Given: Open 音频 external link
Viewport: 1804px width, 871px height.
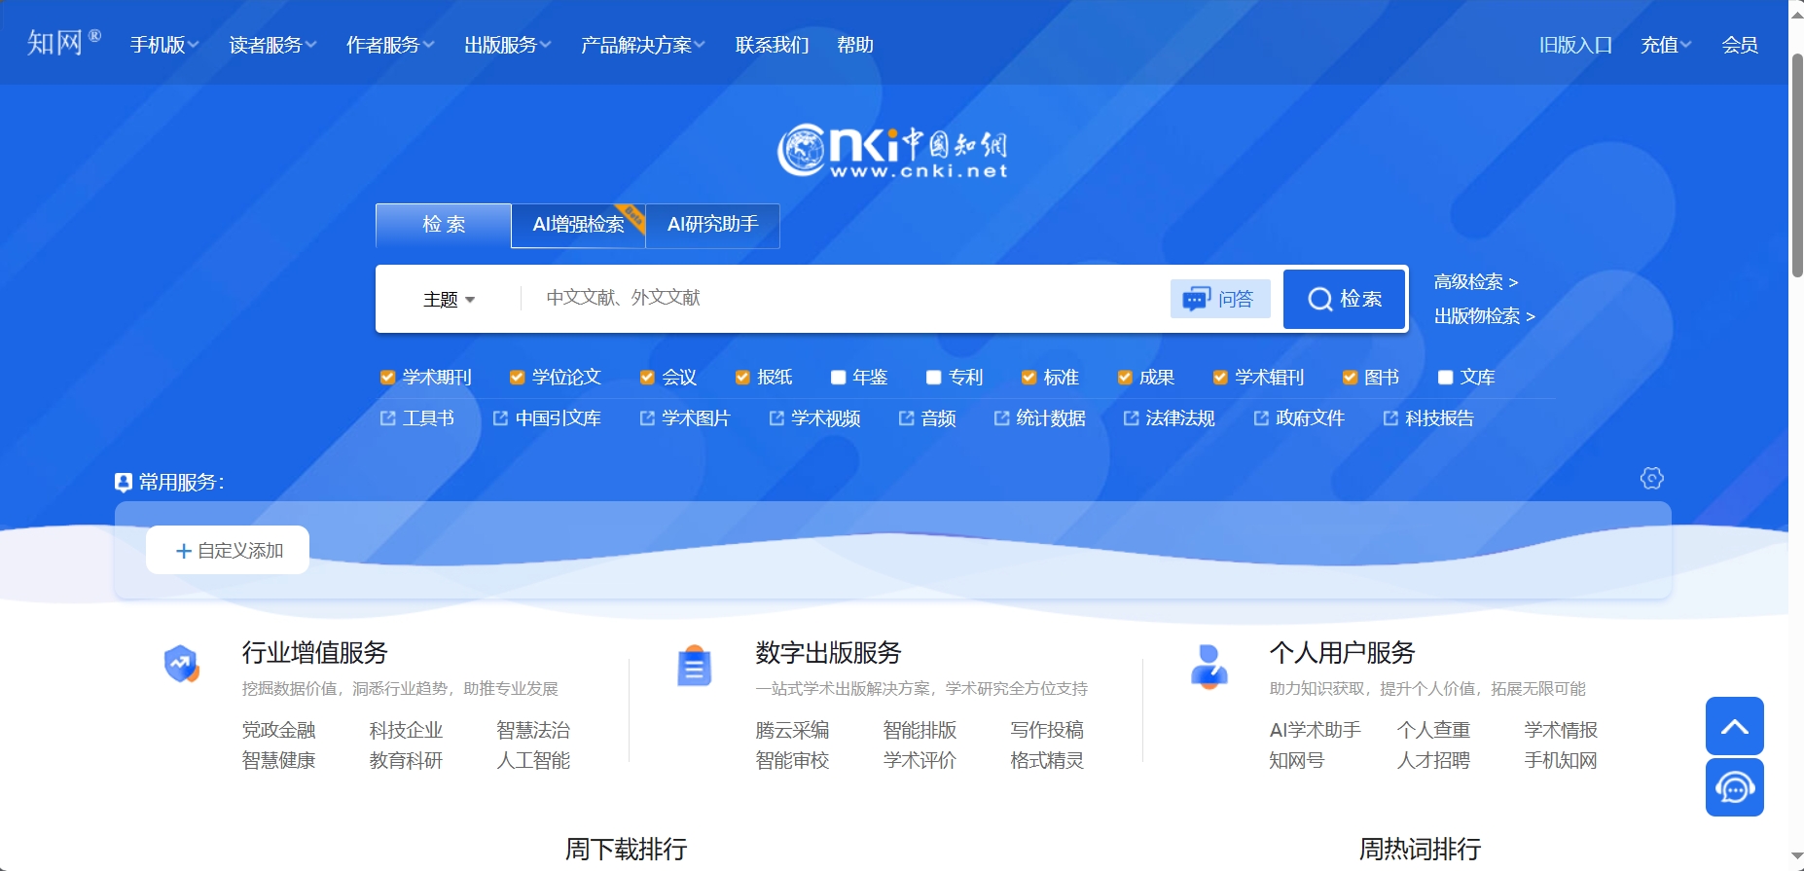Looking at the screenshot, I should pyautogui.click(x=927, y=418).
